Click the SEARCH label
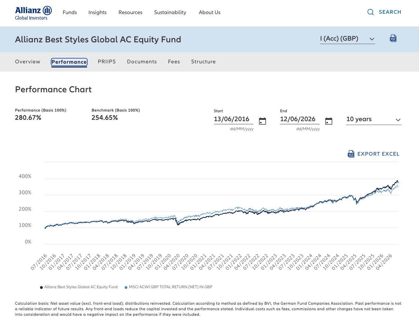This screenshot has height=334, width=419. (x=390, y=12)
